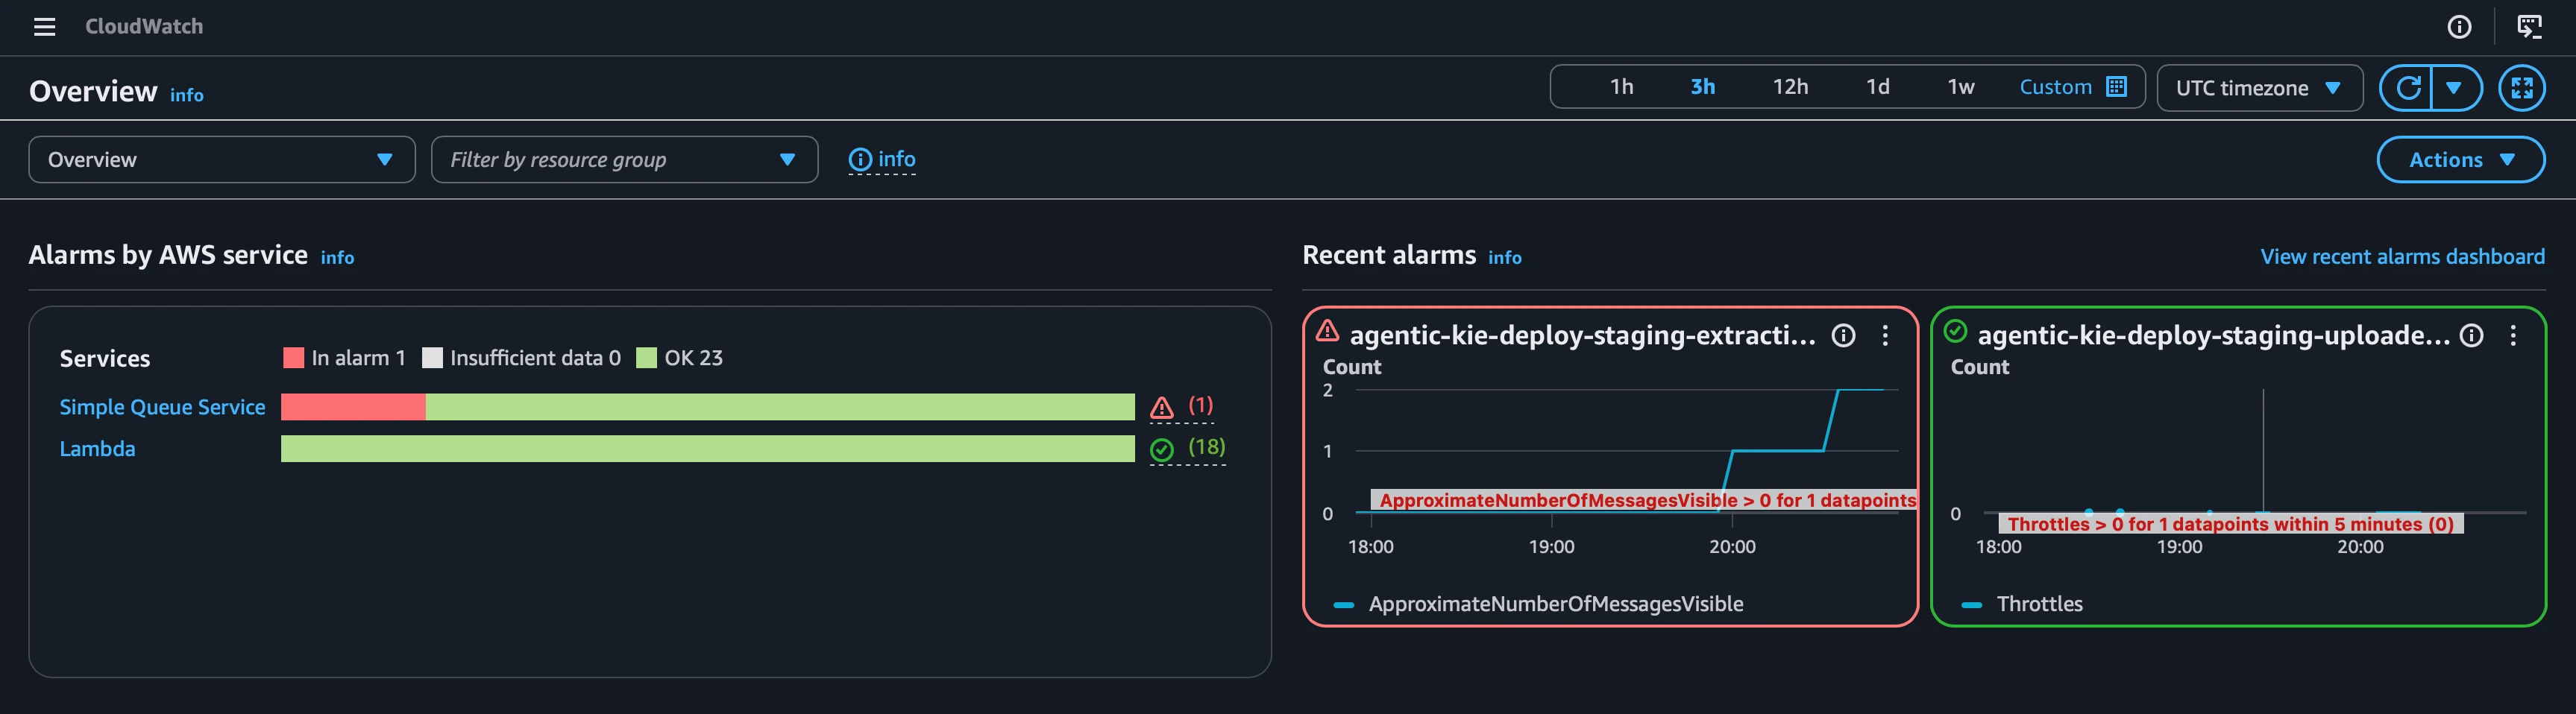Click red alarm icon on extraction alarm card
Screen dimensions: 2576x714
tap(1327, 330)
